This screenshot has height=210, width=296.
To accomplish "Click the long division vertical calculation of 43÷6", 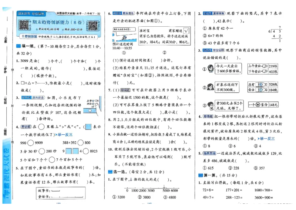I will [x=275, y=34].
